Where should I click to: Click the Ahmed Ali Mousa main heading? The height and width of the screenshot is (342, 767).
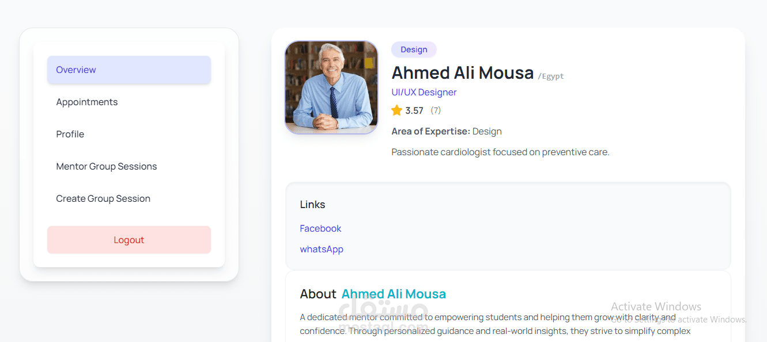tap(463, 73)
